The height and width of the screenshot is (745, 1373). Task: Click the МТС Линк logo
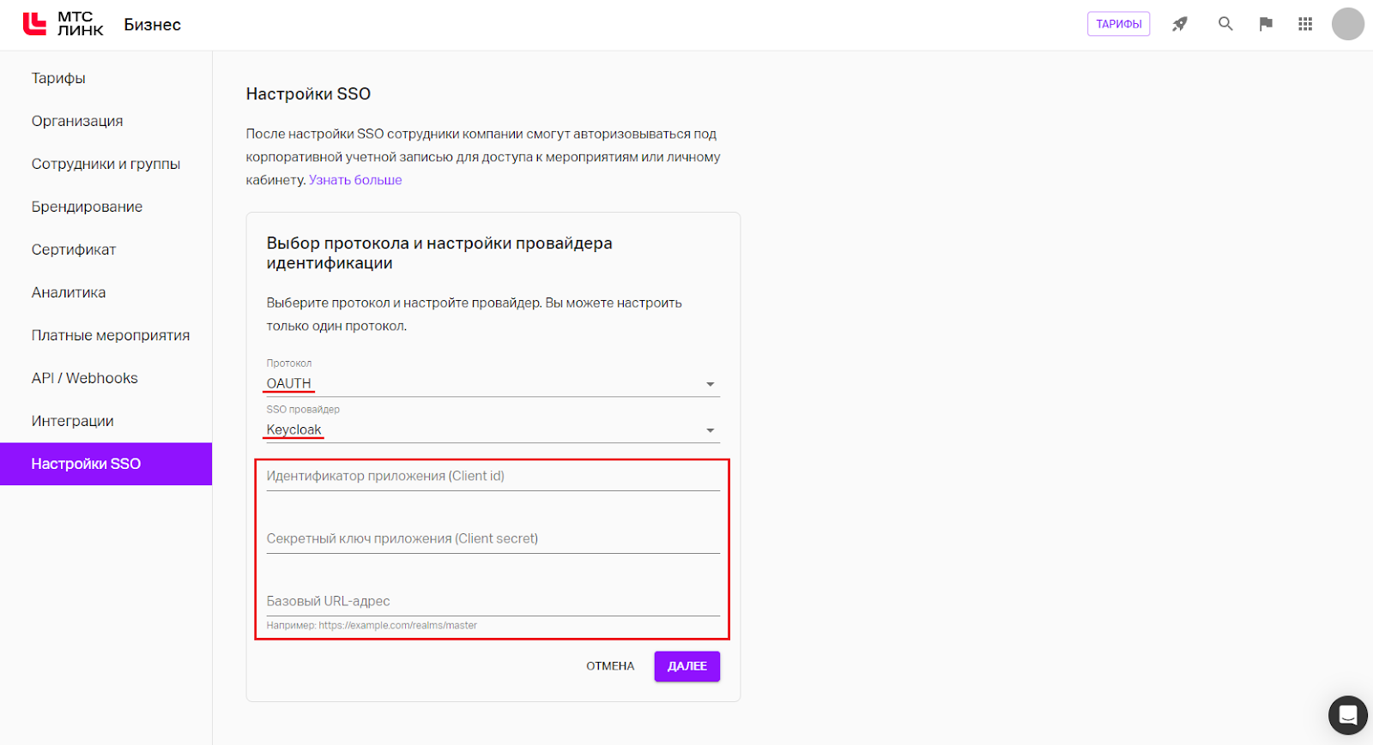coord(63,24)
